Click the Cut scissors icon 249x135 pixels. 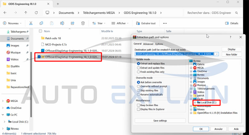pyautogui.click(x=31, y=23)
